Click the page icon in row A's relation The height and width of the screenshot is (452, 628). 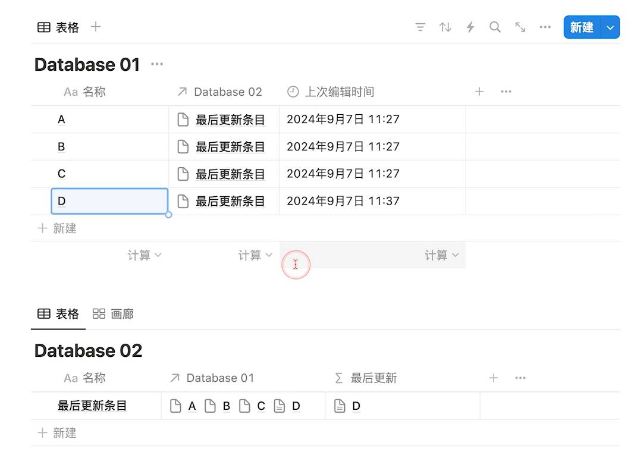coord(183,120)
